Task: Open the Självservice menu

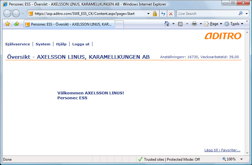Action: tap(17, 44)
